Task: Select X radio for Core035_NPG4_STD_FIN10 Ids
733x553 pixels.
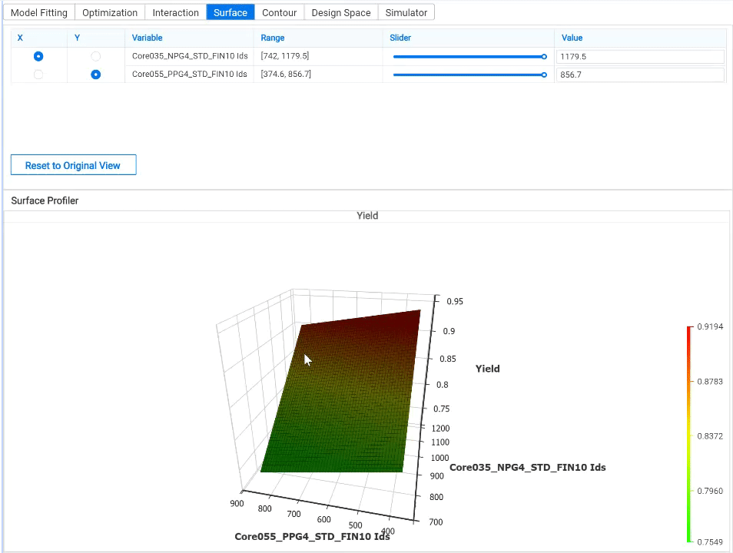Action: [38, 57]
